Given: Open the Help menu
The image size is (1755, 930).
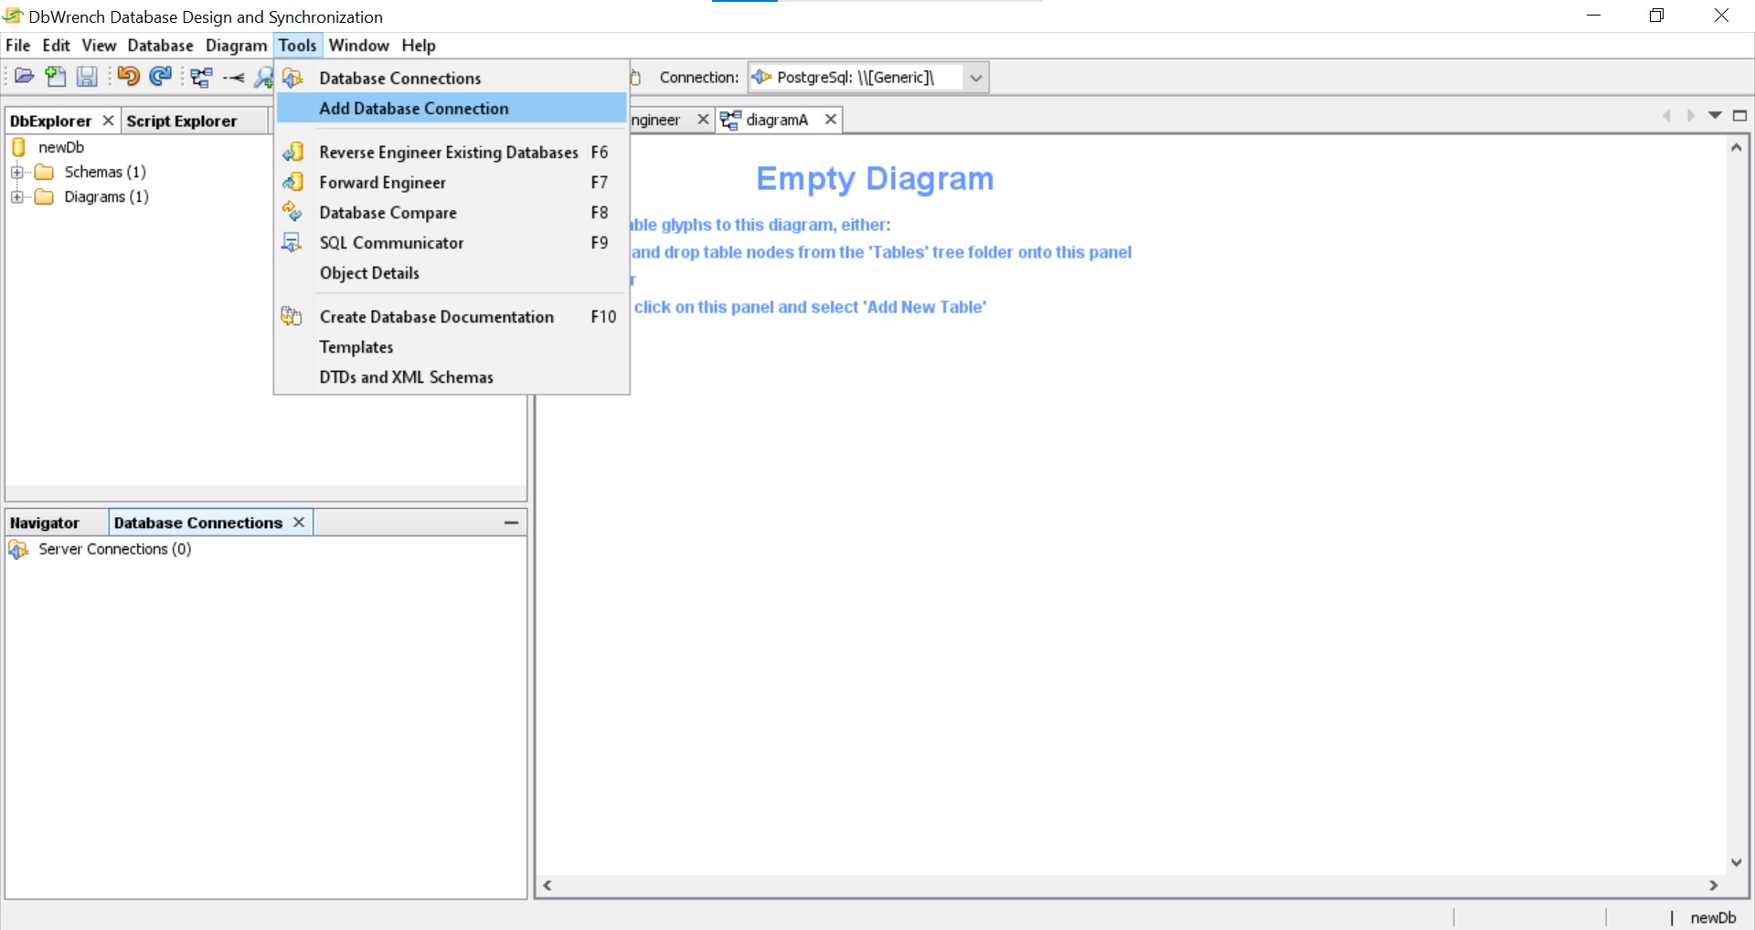Looking at the screenshot, I should pos(419,45).
